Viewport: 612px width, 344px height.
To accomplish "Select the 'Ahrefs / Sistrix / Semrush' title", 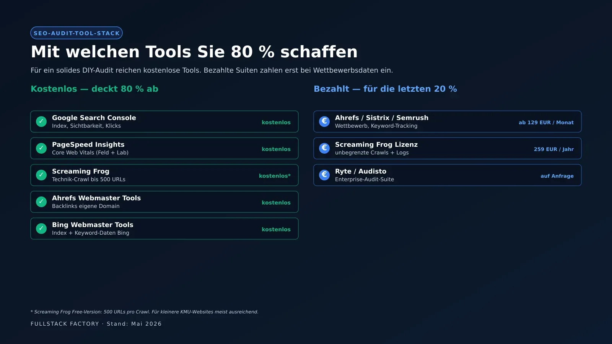I will tap(382, 118).
